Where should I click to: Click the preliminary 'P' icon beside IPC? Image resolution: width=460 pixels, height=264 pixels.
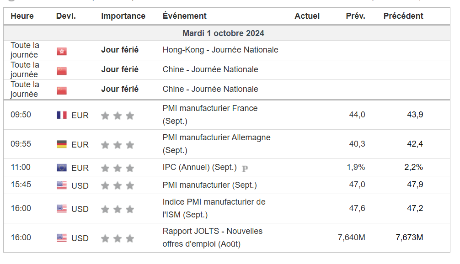245,169
